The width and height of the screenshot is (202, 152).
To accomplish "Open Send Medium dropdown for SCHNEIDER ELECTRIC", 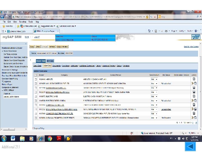I will (154, 114).
